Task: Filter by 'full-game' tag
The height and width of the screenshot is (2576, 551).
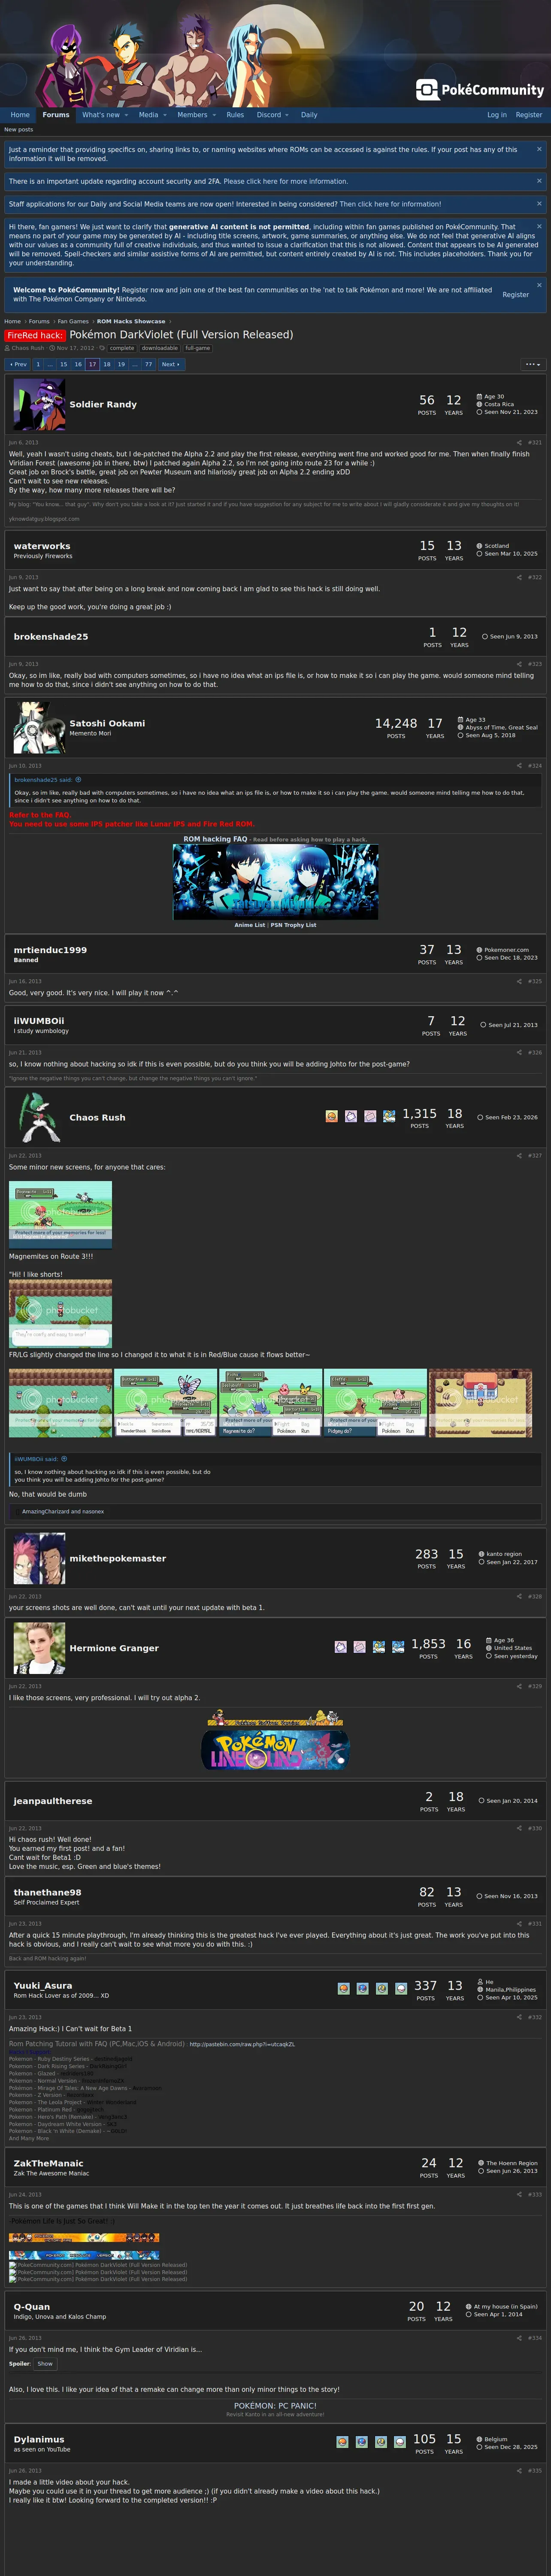Action: (x=198, y=348)
